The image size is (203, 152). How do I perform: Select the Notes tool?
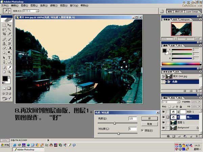[4, 67]
